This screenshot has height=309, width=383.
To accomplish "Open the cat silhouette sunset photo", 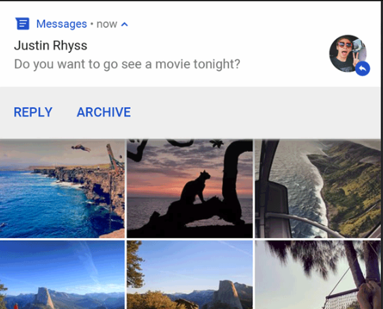I will [x=189, y=189].
